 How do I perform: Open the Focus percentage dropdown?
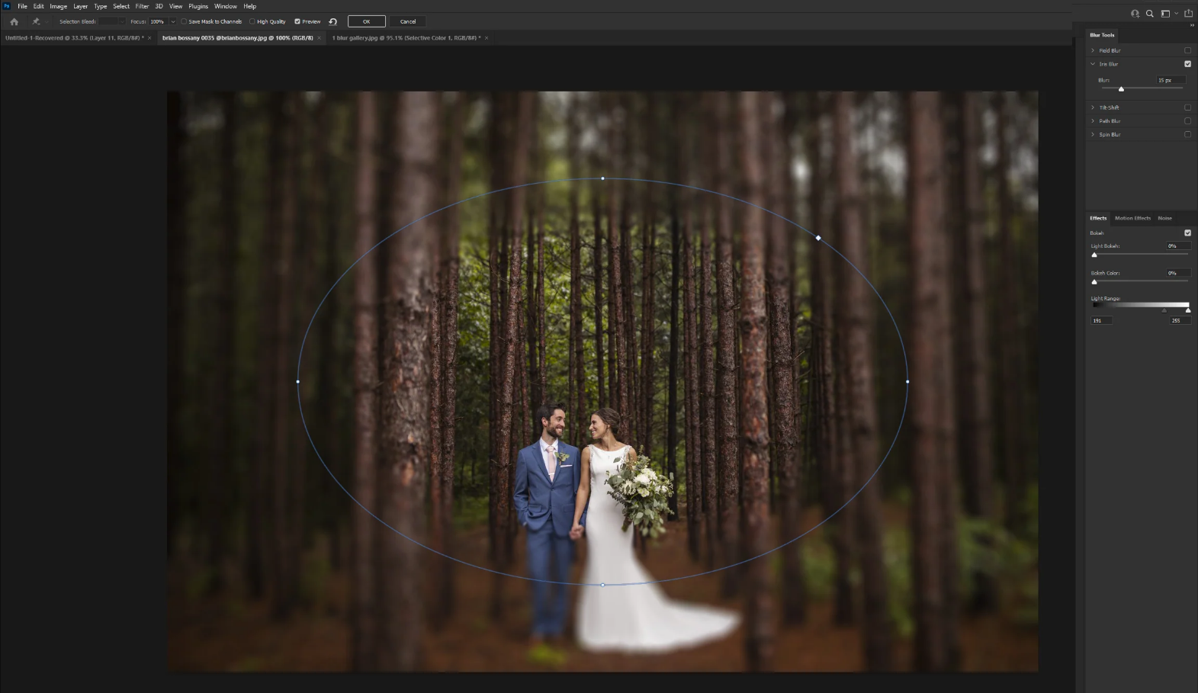173,22
